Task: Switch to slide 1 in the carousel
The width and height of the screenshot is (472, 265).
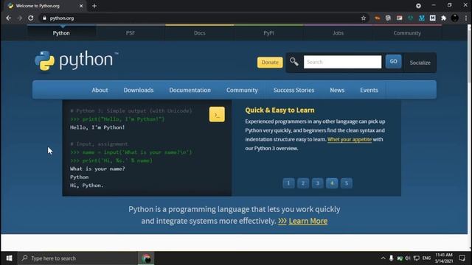Action: [288, 183]
